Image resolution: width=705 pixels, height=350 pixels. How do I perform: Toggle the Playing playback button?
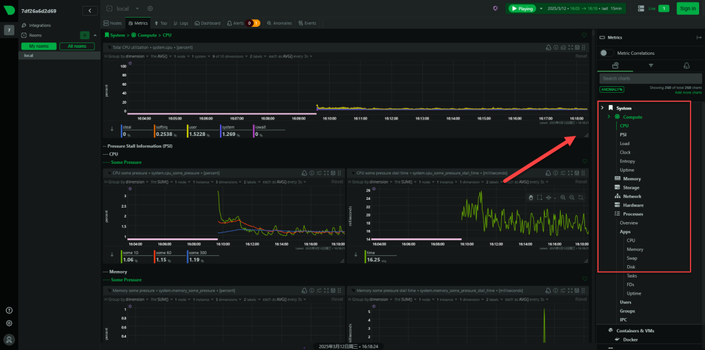[x=522, y=8]
